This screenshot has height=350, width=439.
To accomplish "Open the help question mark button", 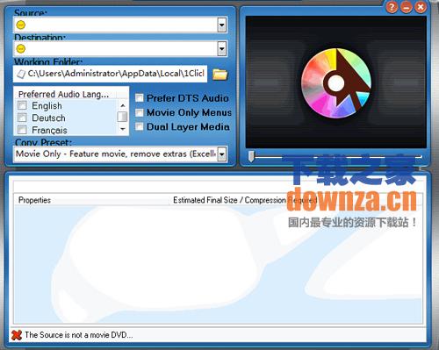I will click(392, 6).
